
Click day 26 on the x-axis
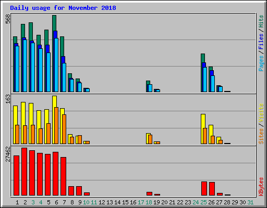click(x=211, y=202)
